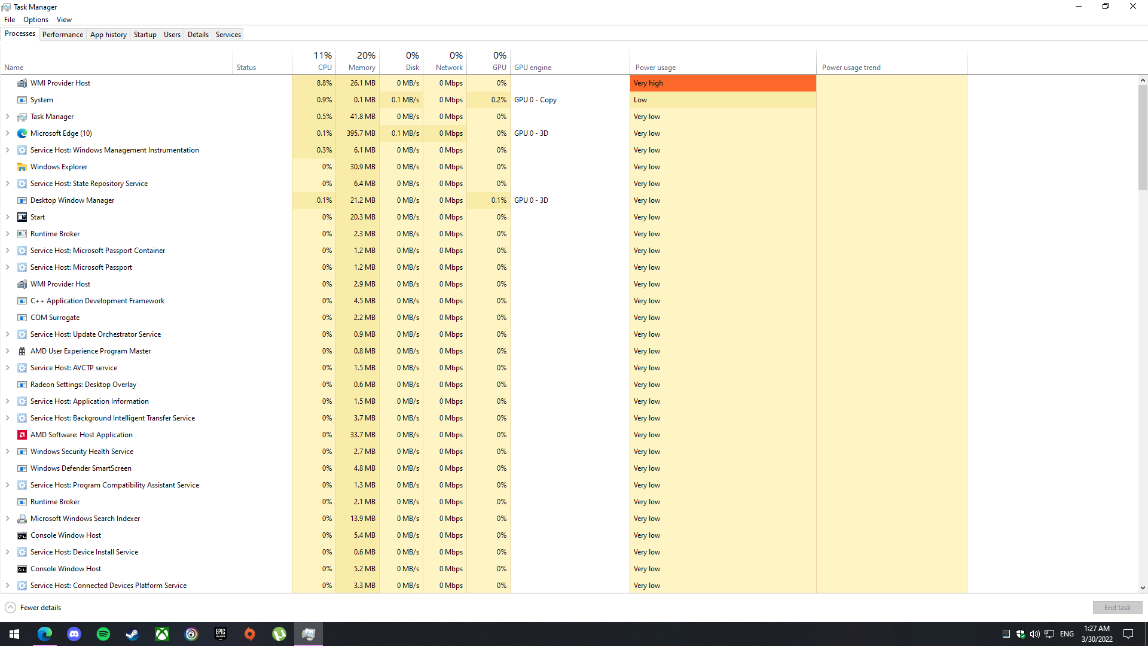Click the vertical scrollbar down arrow
Screen dimensions: 1148x646
click(1143, 588)
